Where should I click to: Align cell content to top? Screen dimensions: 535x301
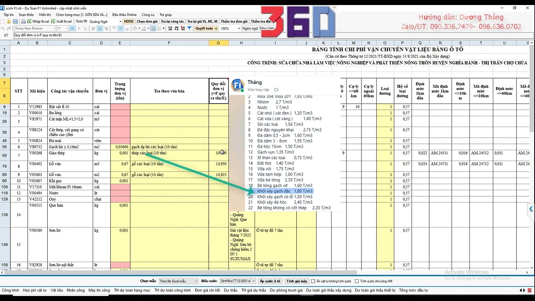pyautogui.click(x=114, y=28)
